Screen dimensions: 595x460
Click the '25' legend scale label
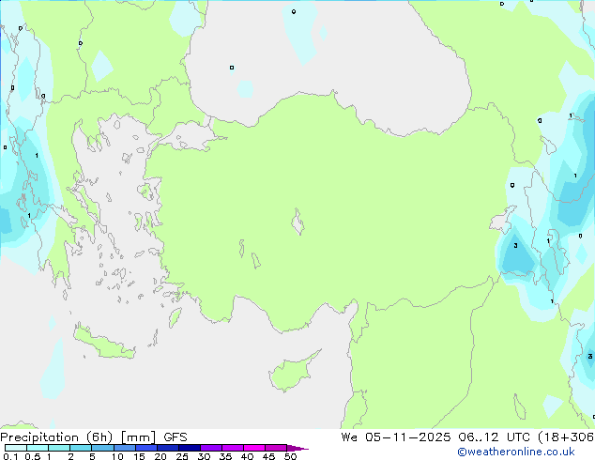(182, 456)
